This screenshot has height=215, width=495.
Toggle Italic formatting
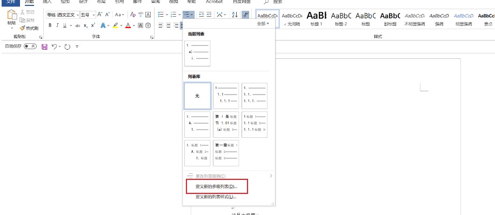pyautogui.click(x=57, y=25)
